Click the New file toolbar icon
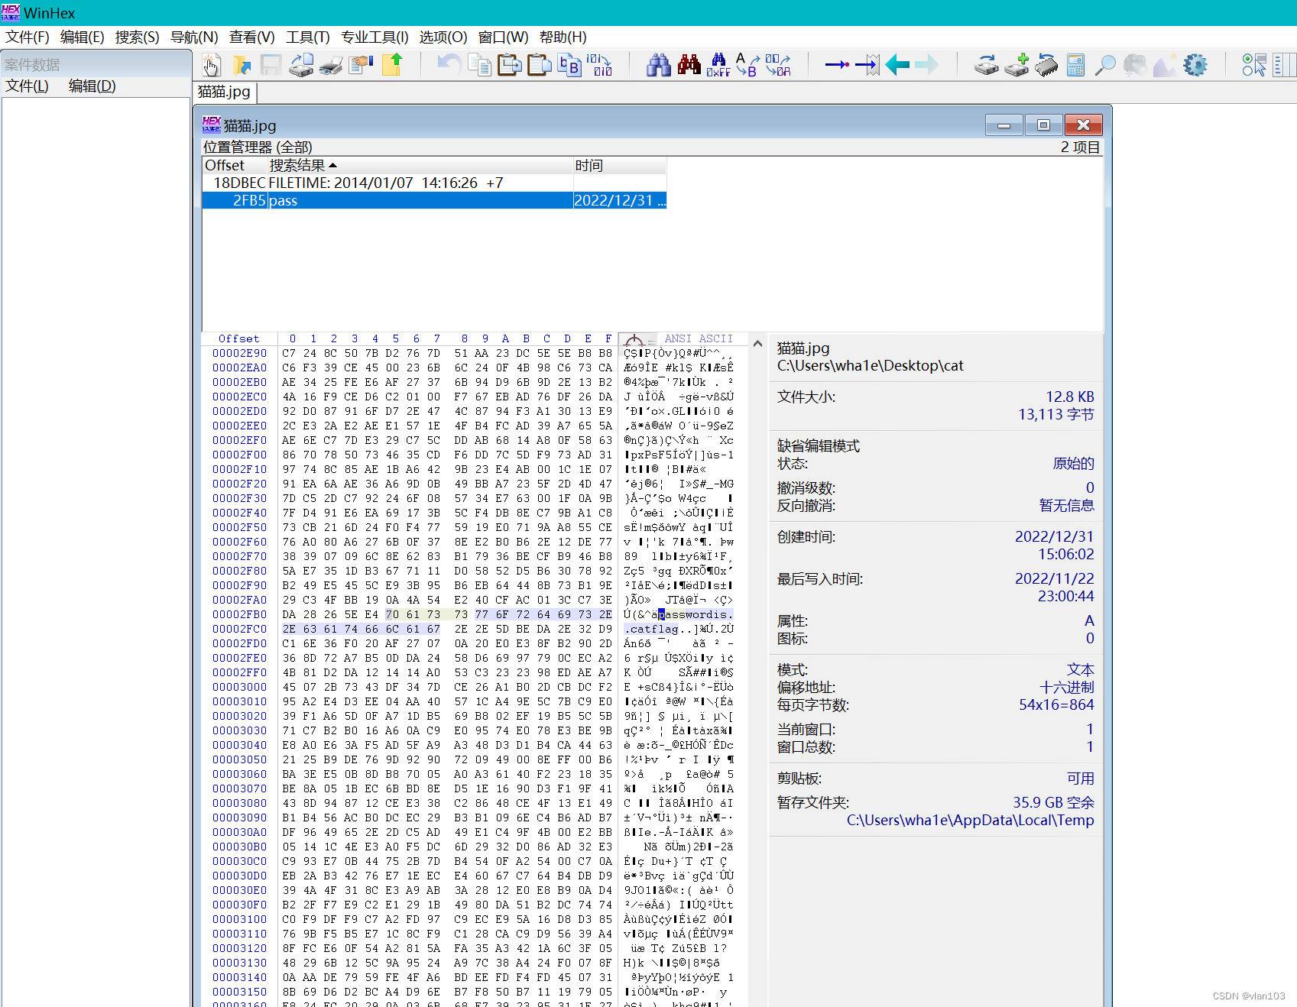The height and width of the screenshot is (1007, 1297). (212, 65)
